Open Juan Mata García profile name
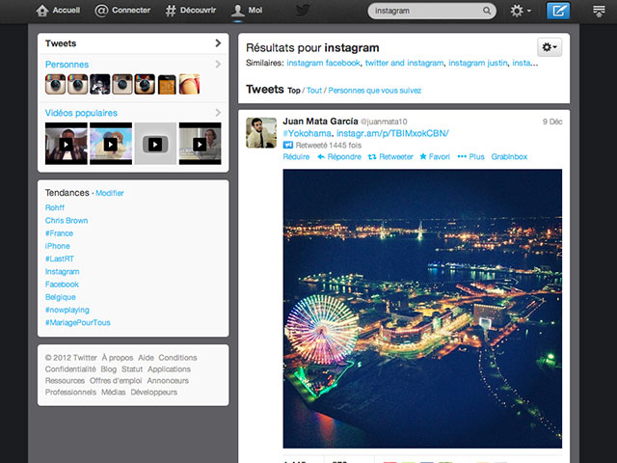Screen dimensions: 617x463 [x=320, y=122]
